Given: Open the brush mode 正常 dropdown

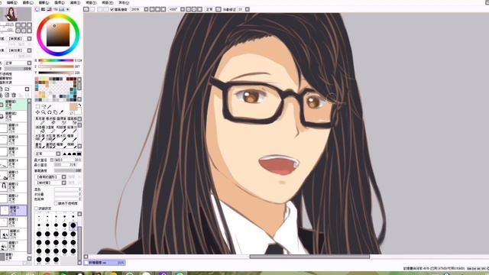Looking at the screenshot, I should coord(47,154).
